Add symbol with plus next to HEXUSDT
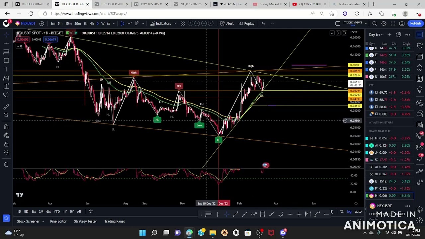Screen dimensions: 425x239 [x=42, y=24]
